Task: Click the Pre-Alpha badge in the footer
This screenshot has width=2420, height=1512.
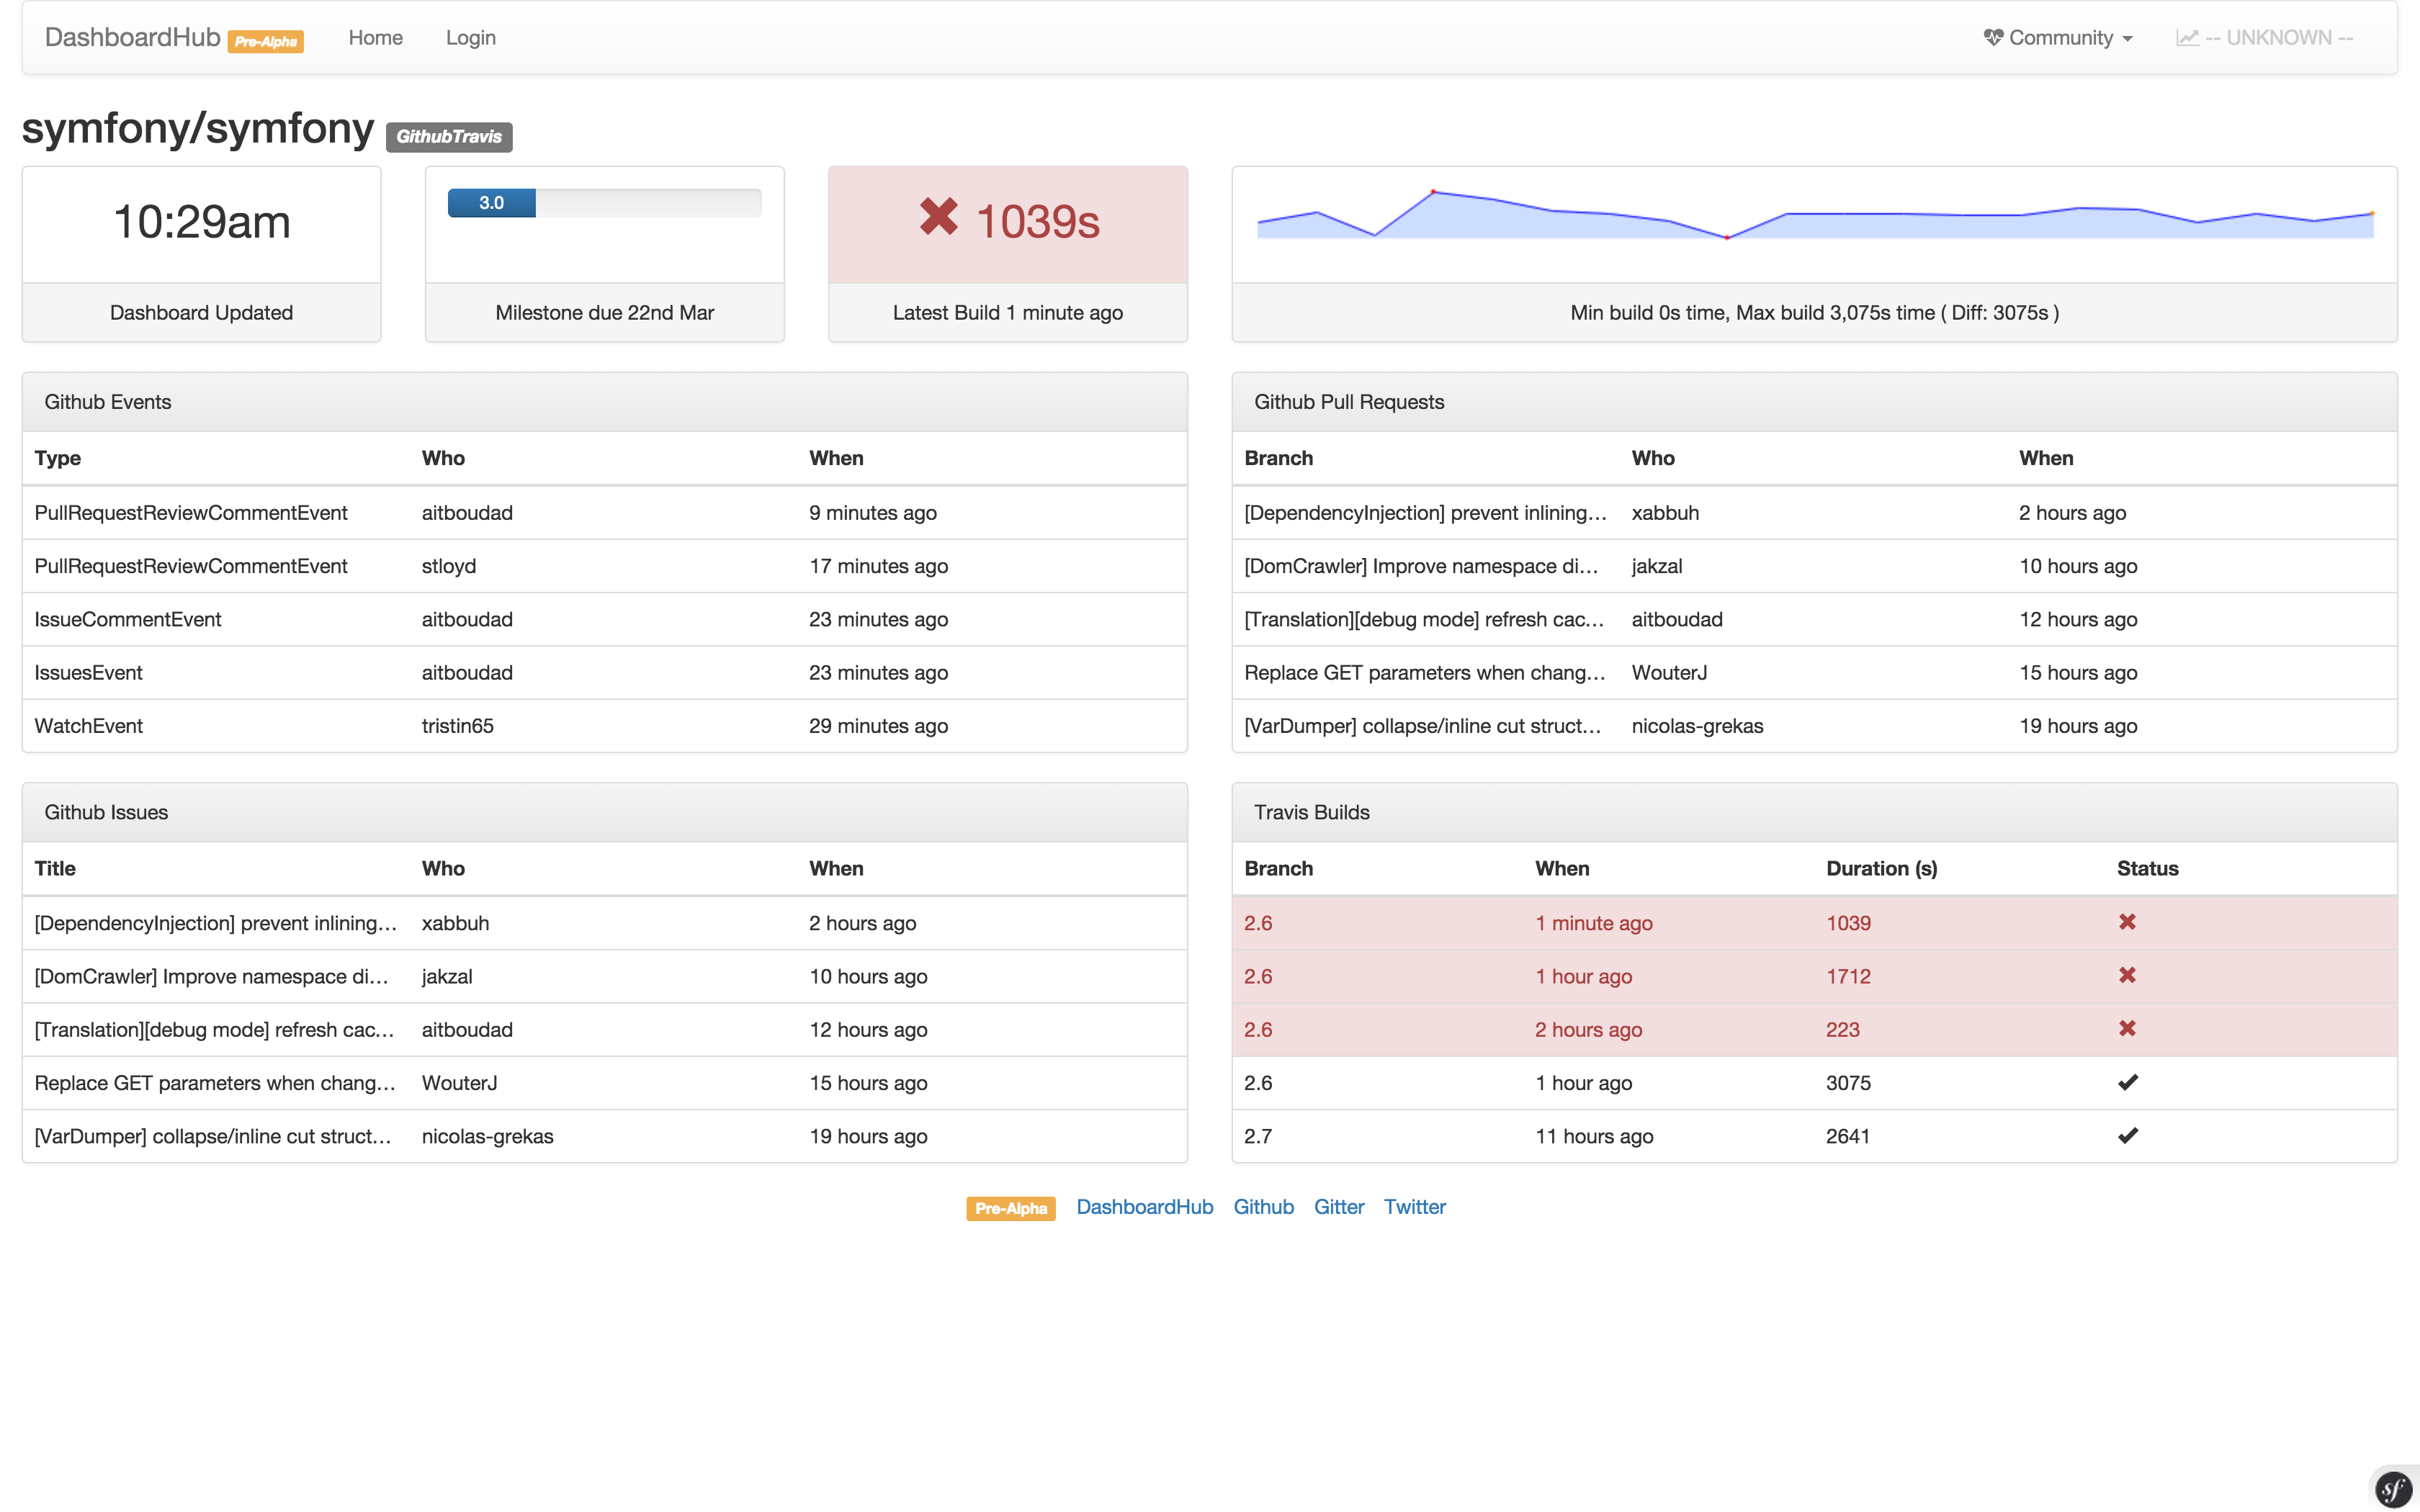Action: (x=1011, y=1208)
